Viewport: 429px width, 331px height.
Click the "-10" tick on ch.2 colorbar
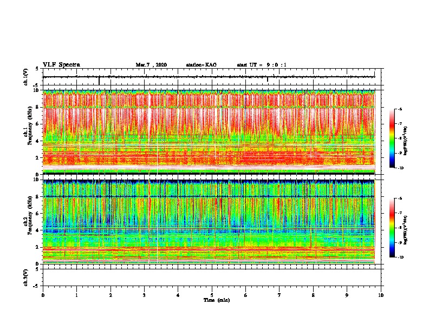[401, 257]
